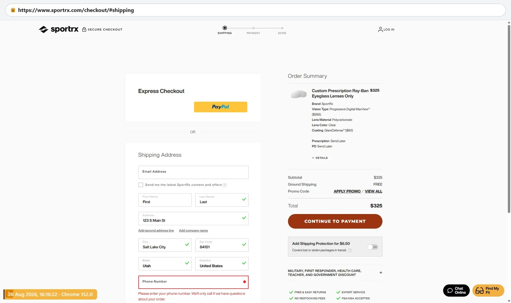This screenshot has width=511, height=303.
Task: Open Chat Online bubble
Action: point(456,291)
